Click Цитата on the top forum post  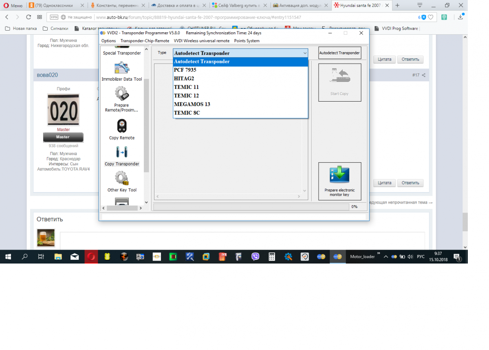(x=384, y=59)
